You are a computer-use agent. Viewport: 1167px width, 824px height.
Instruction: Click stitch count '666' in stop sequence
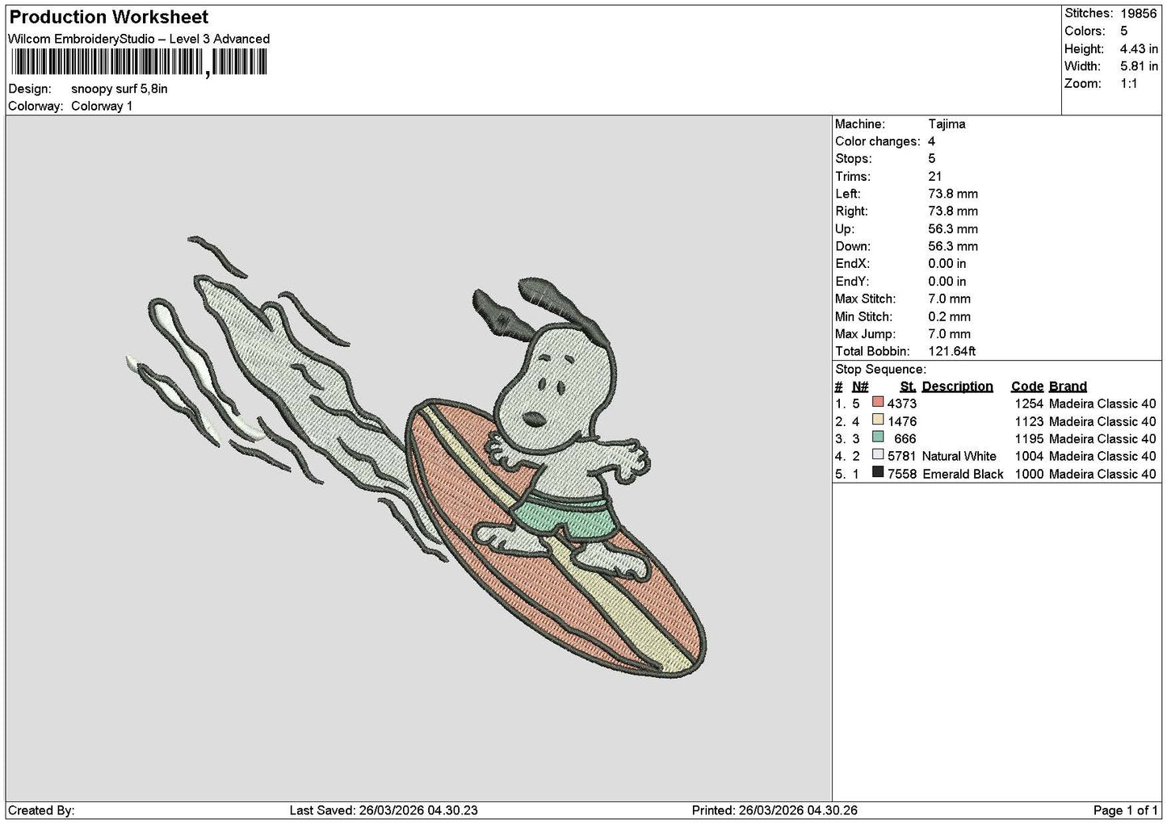tap(905, 439)
